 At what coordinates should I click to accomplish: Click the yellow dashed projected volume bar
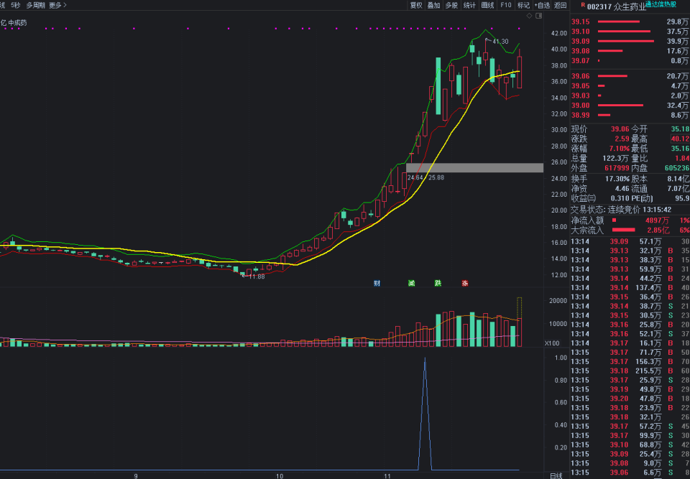(519, 308)
